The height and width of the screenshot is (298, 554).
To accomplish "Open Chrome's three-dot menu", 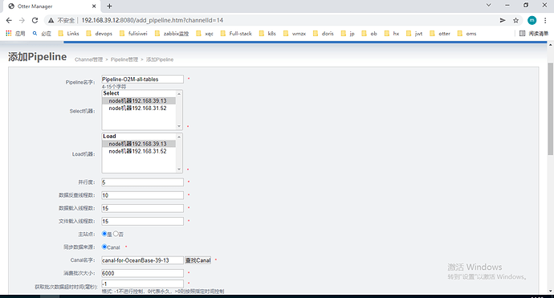I will (x=545, y=21).
